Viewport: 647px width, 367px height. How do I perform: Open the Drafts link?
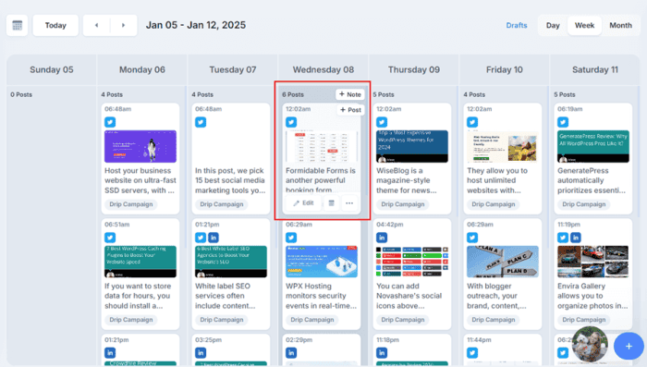(x=517, y=25)
